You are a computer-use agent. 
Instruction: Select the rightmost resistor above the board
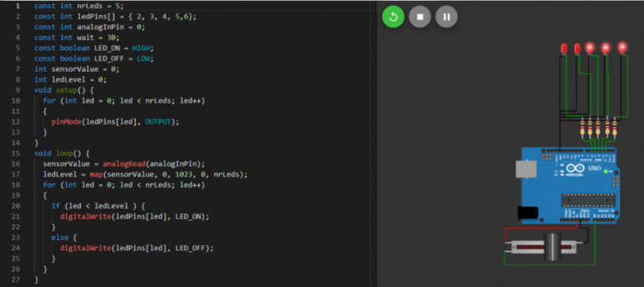tap(615, 128)
